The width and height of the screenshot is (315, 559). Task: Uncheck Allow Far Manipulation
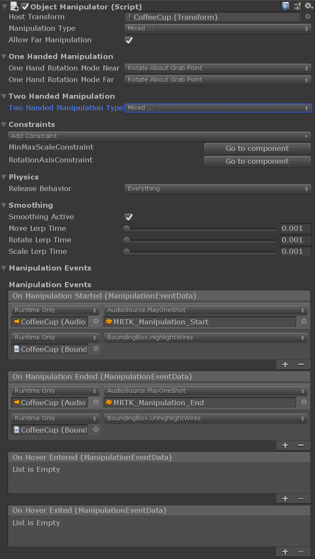coord(129,41)
